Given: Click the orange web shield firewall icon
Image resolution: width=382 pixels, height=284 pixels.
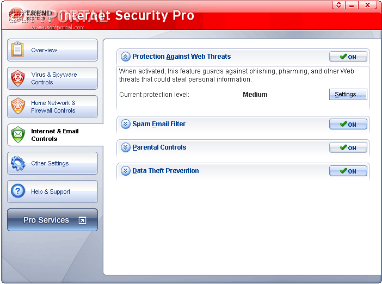Looking at the screenshot, I should click(x=18, y=106).
